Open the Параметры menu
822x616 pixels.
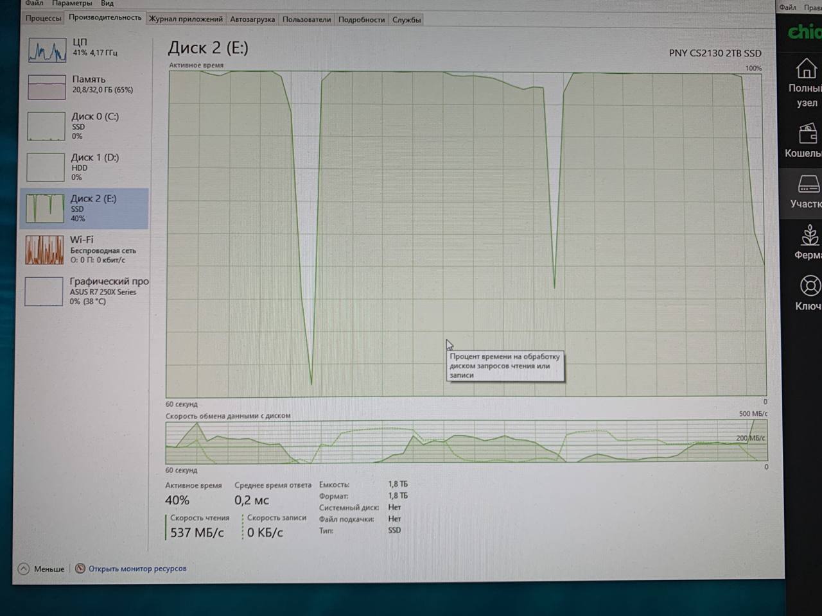point(72,3)
